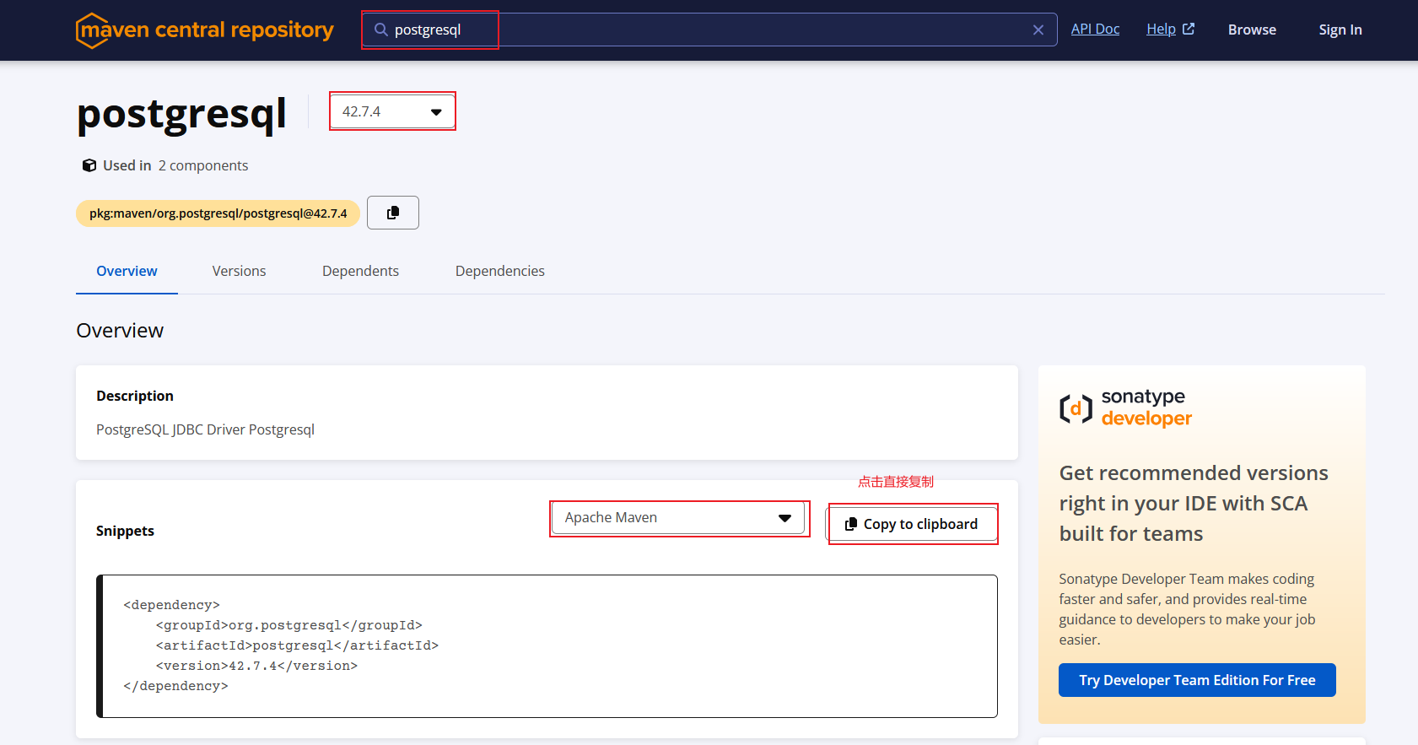Switch to the Overview tab
The width and height of the screenshot is (1418, 745).
[127, 271]
